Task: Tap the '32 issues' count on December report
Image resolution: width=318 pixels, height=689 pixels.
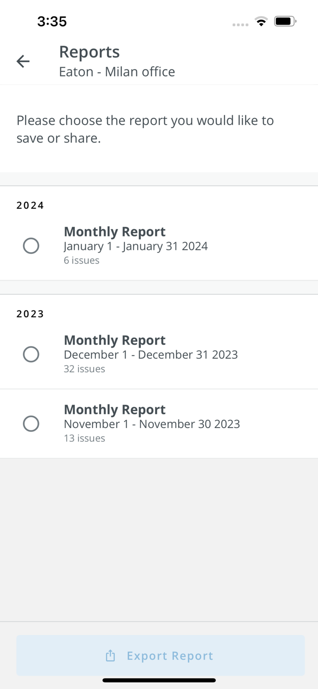Action: click(x=84, y=369)
